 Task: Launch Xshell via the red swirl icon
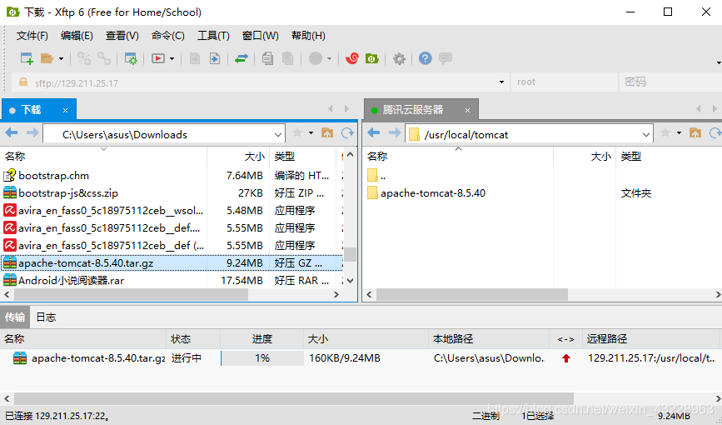point(352,58)
